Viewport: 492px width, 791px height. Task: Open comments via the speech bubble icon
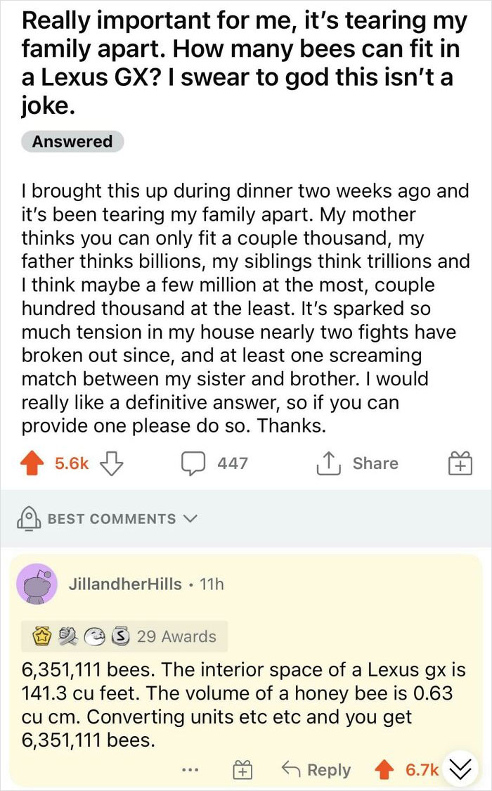[194, 463]
